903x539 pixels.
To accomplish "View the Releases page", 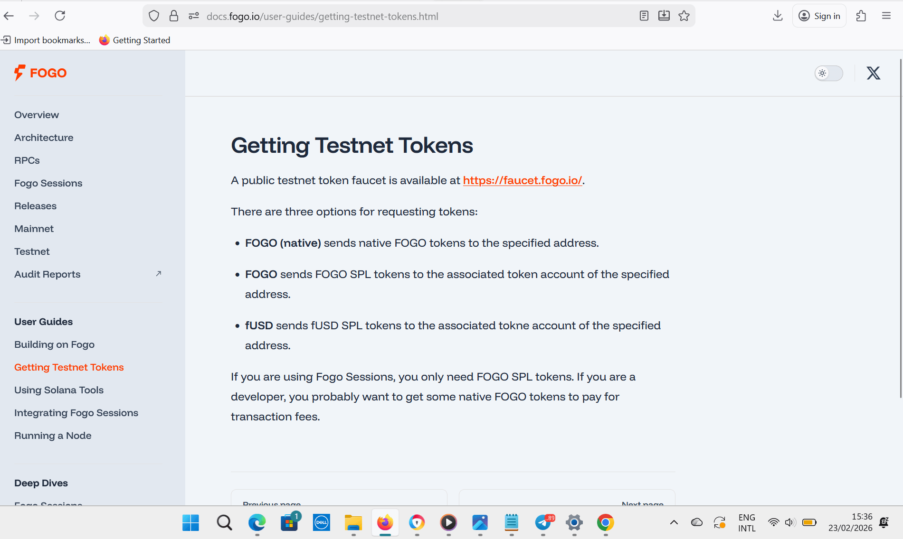I will 36,206.
